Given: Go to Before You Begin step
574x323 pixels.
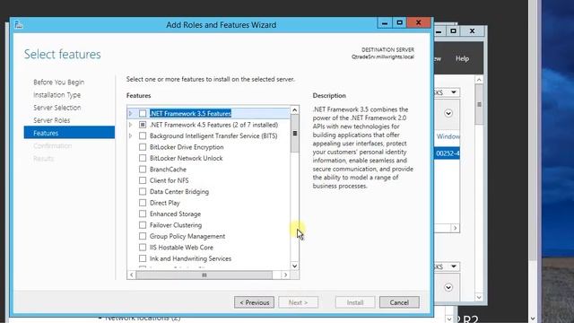Looking at the screenshot, I should pos(58,82).
